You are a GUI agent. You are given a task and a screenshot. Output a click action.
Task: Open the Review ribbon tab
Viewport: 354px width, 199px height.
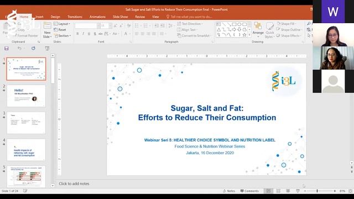tap(140, 17)
